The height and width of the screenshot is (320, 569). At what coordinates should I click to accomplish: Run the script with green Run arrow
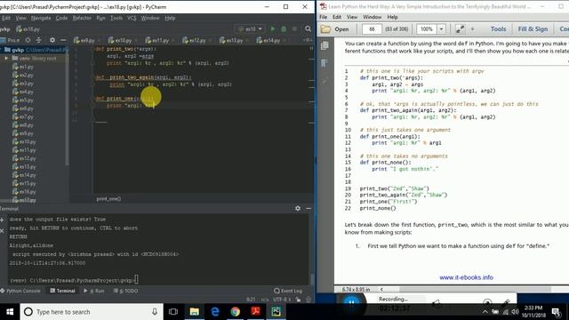click(x=273, y=29)
